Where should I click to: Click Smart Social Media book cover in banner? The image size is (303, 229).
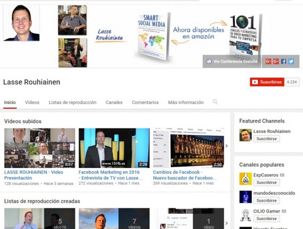153,36
